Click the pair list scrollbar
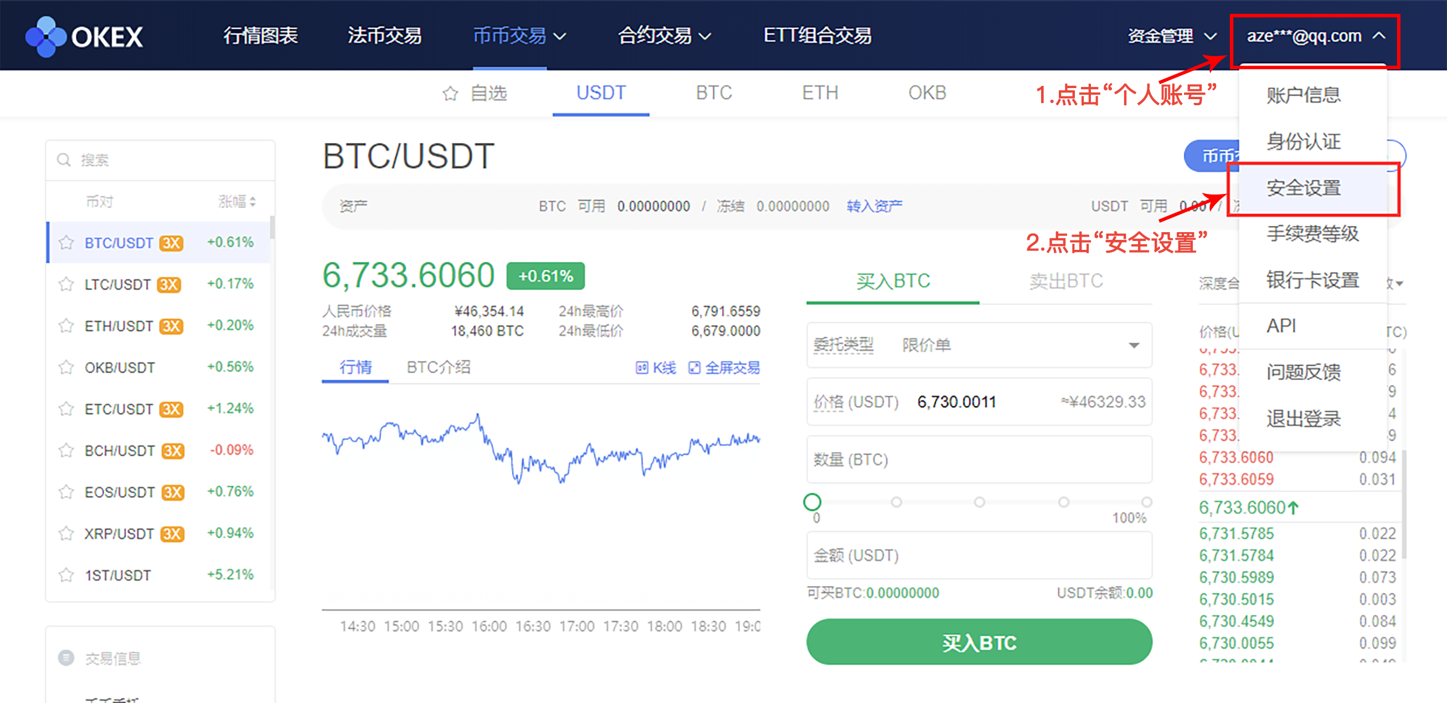This screenshot has width=1447, height=703. (272, 228)
